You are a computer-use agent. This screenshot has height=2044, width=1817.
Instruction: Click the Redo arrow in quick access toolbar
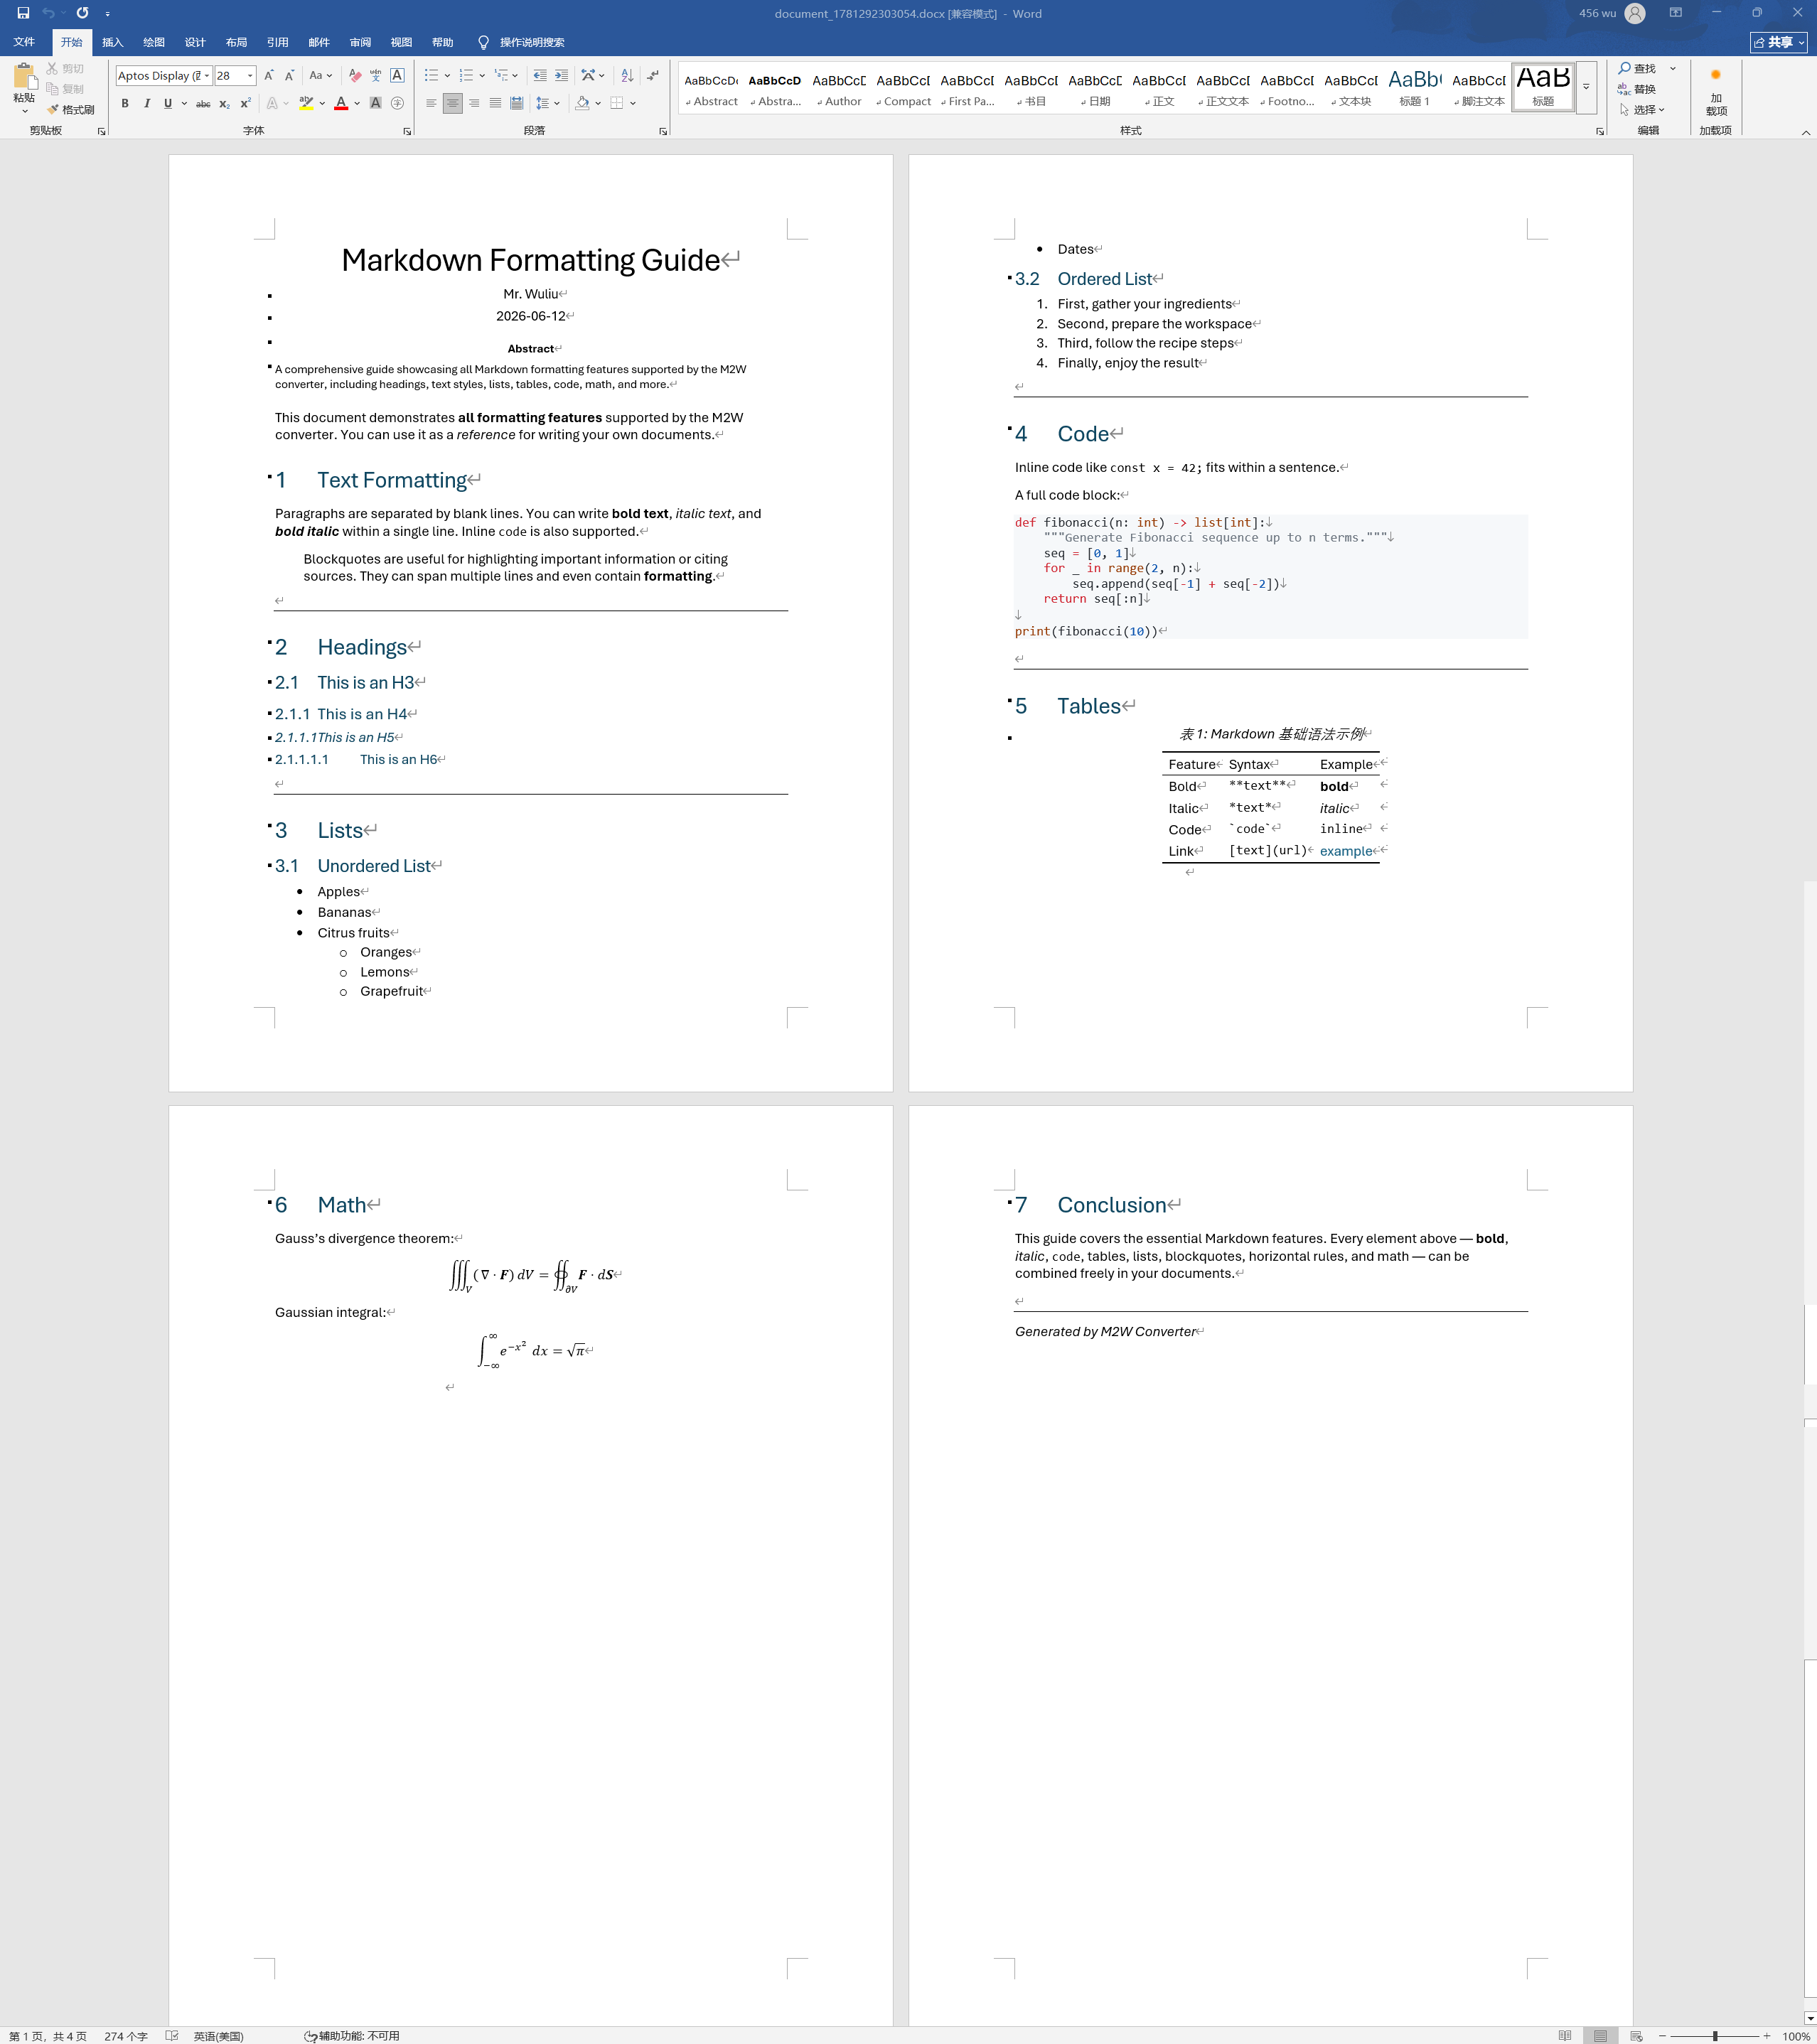tap(82, 13)
